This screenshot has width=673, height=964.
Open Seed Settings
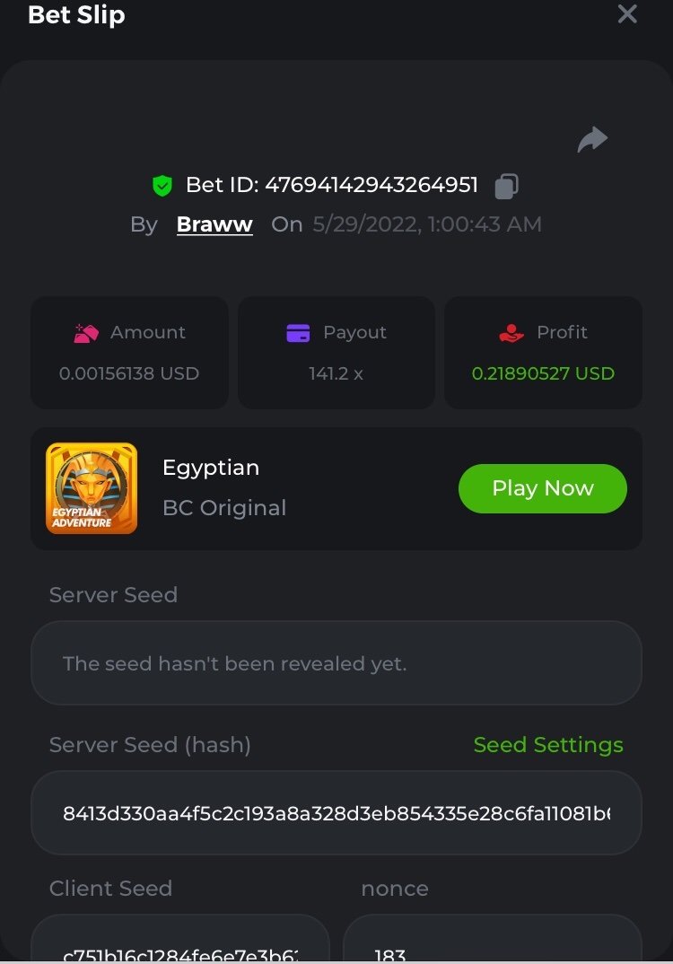click(547, 745)
